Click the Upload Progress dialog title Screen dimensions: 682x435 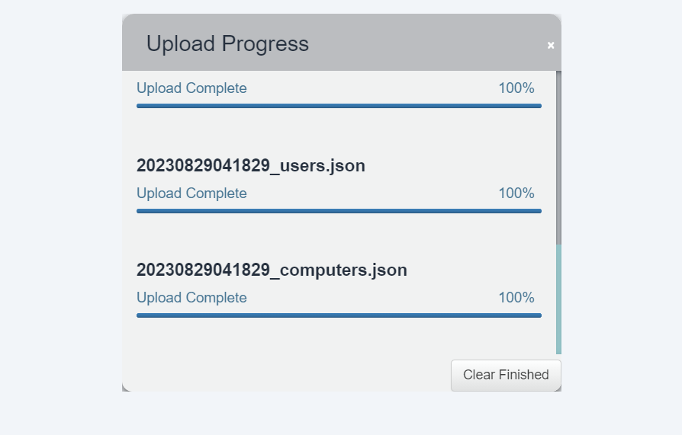tap(227, 43)
